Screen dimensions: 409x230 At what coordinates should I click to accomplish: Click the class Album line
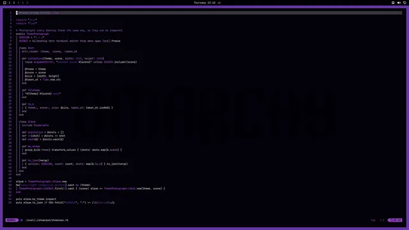coord(27,122)
